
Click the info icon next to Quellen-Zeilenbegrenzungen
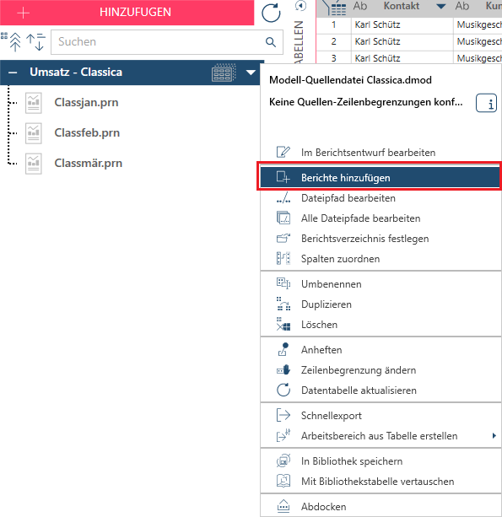point(486,103)
